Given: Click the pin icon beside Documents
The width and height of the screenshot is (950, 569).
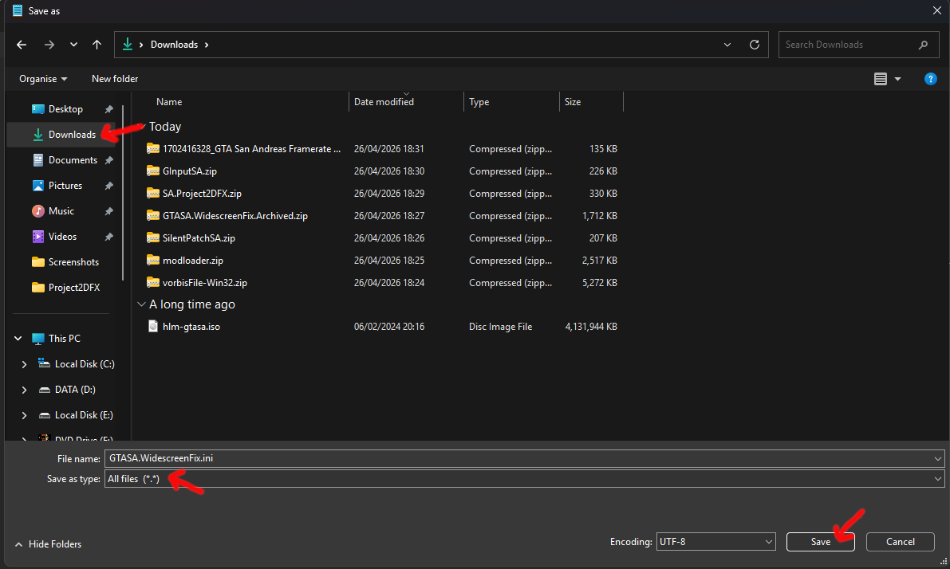Looking at the screenshot, I should (x=109, y=160).
